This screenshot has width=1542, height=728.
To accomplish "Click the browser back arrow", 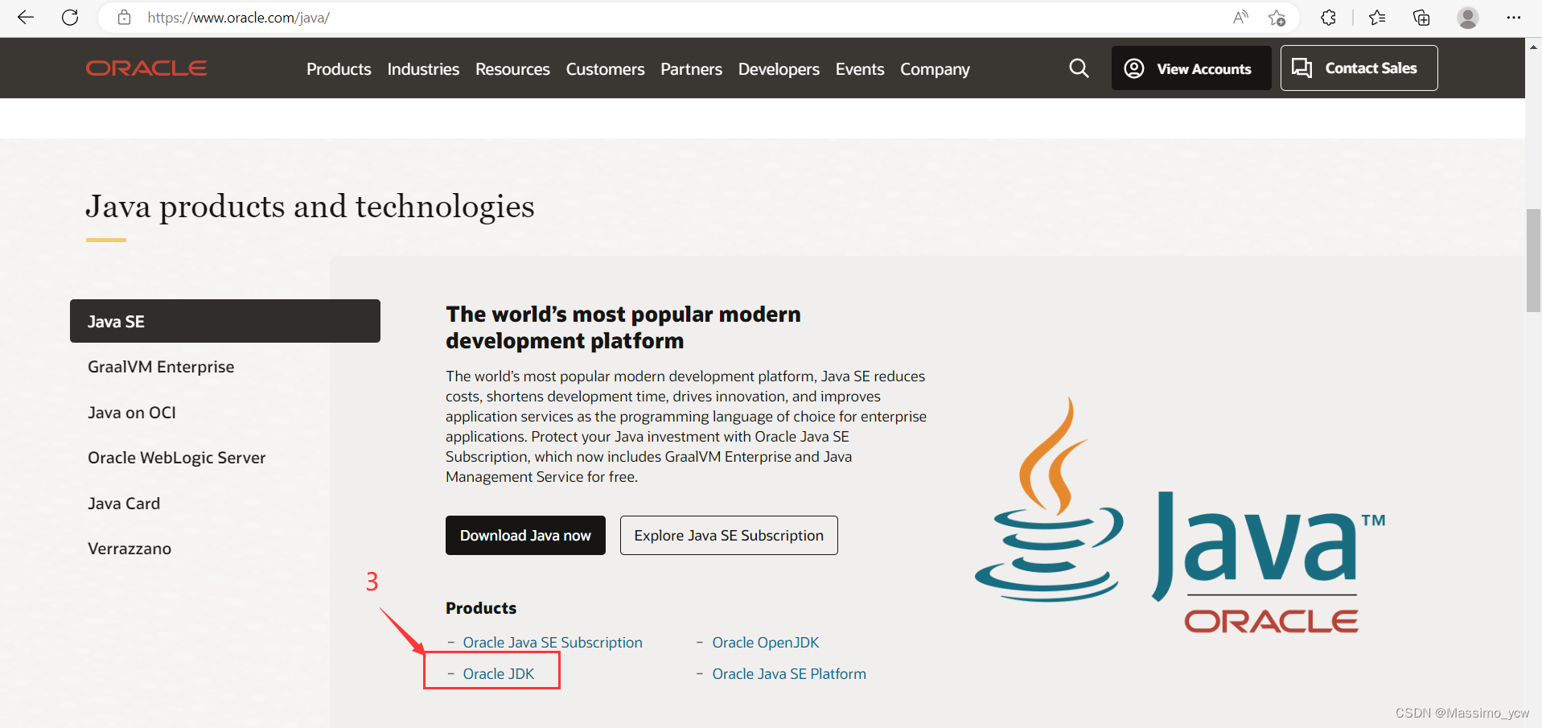I will click(x=26, y=17).
